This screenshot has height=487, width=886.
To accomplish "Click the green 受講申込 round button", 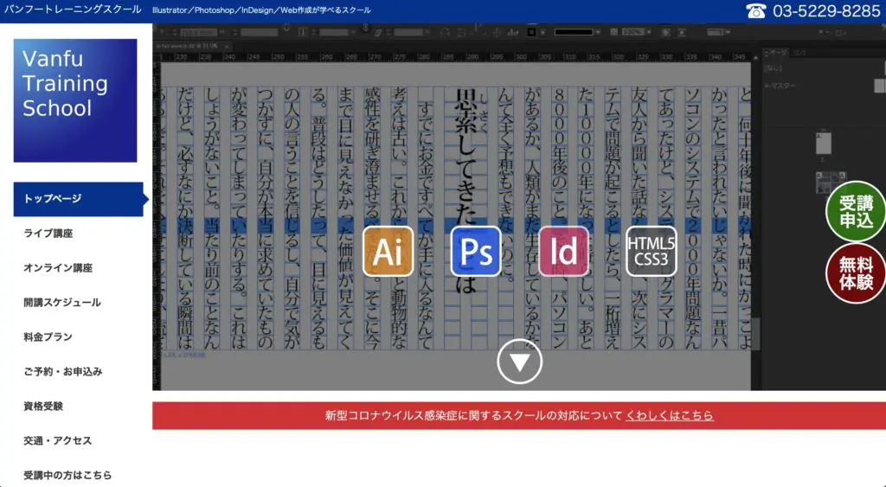I will point(855,212).
